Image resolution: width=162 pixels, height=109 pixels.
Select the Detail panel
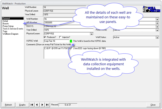pos(5,21)
